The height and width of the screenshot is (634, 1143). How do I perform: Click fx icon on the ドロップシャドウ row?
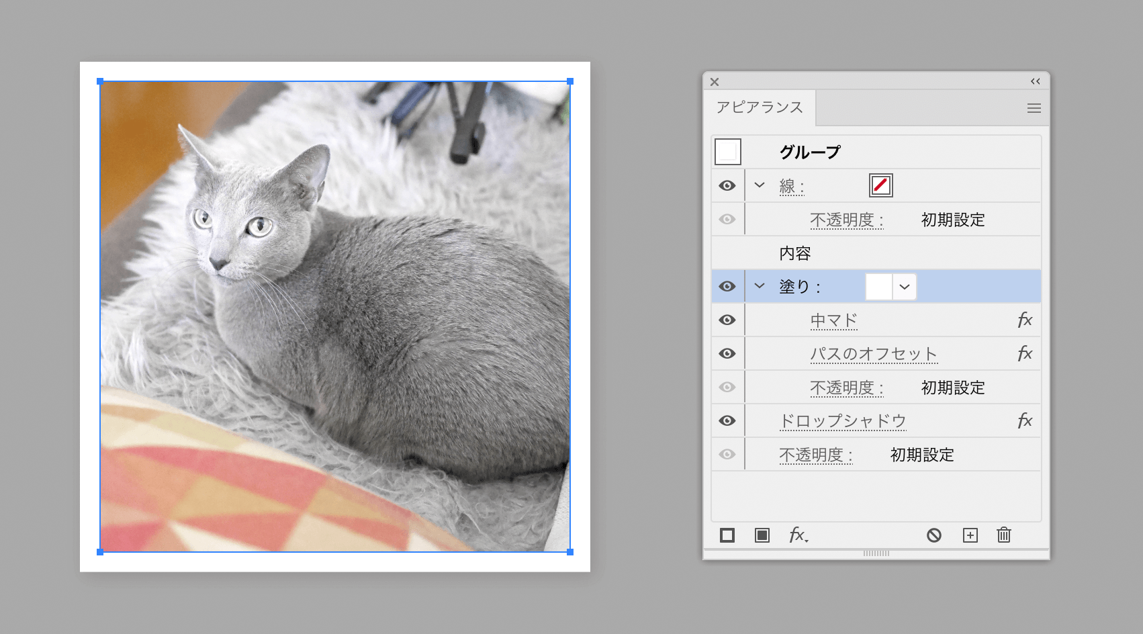[x=1024, y=421]
